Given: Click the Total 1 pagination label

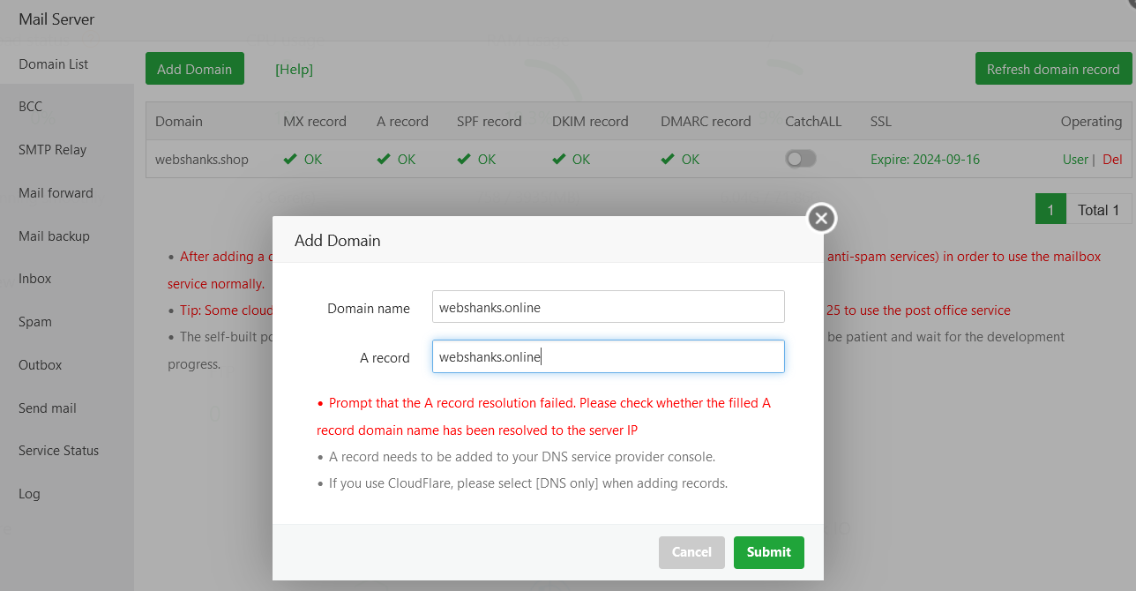Looking at the screenshot, I should tap(1098, 209).
